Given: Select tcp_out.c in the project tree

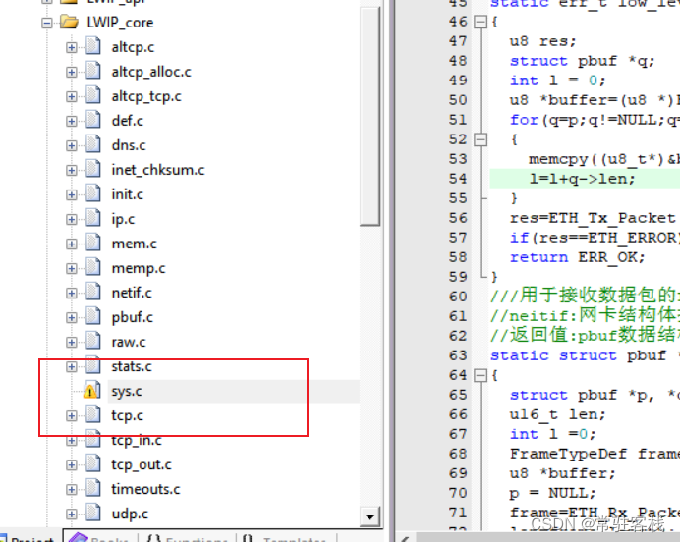Looking at the screenshot, I should (x=142, y=464).
